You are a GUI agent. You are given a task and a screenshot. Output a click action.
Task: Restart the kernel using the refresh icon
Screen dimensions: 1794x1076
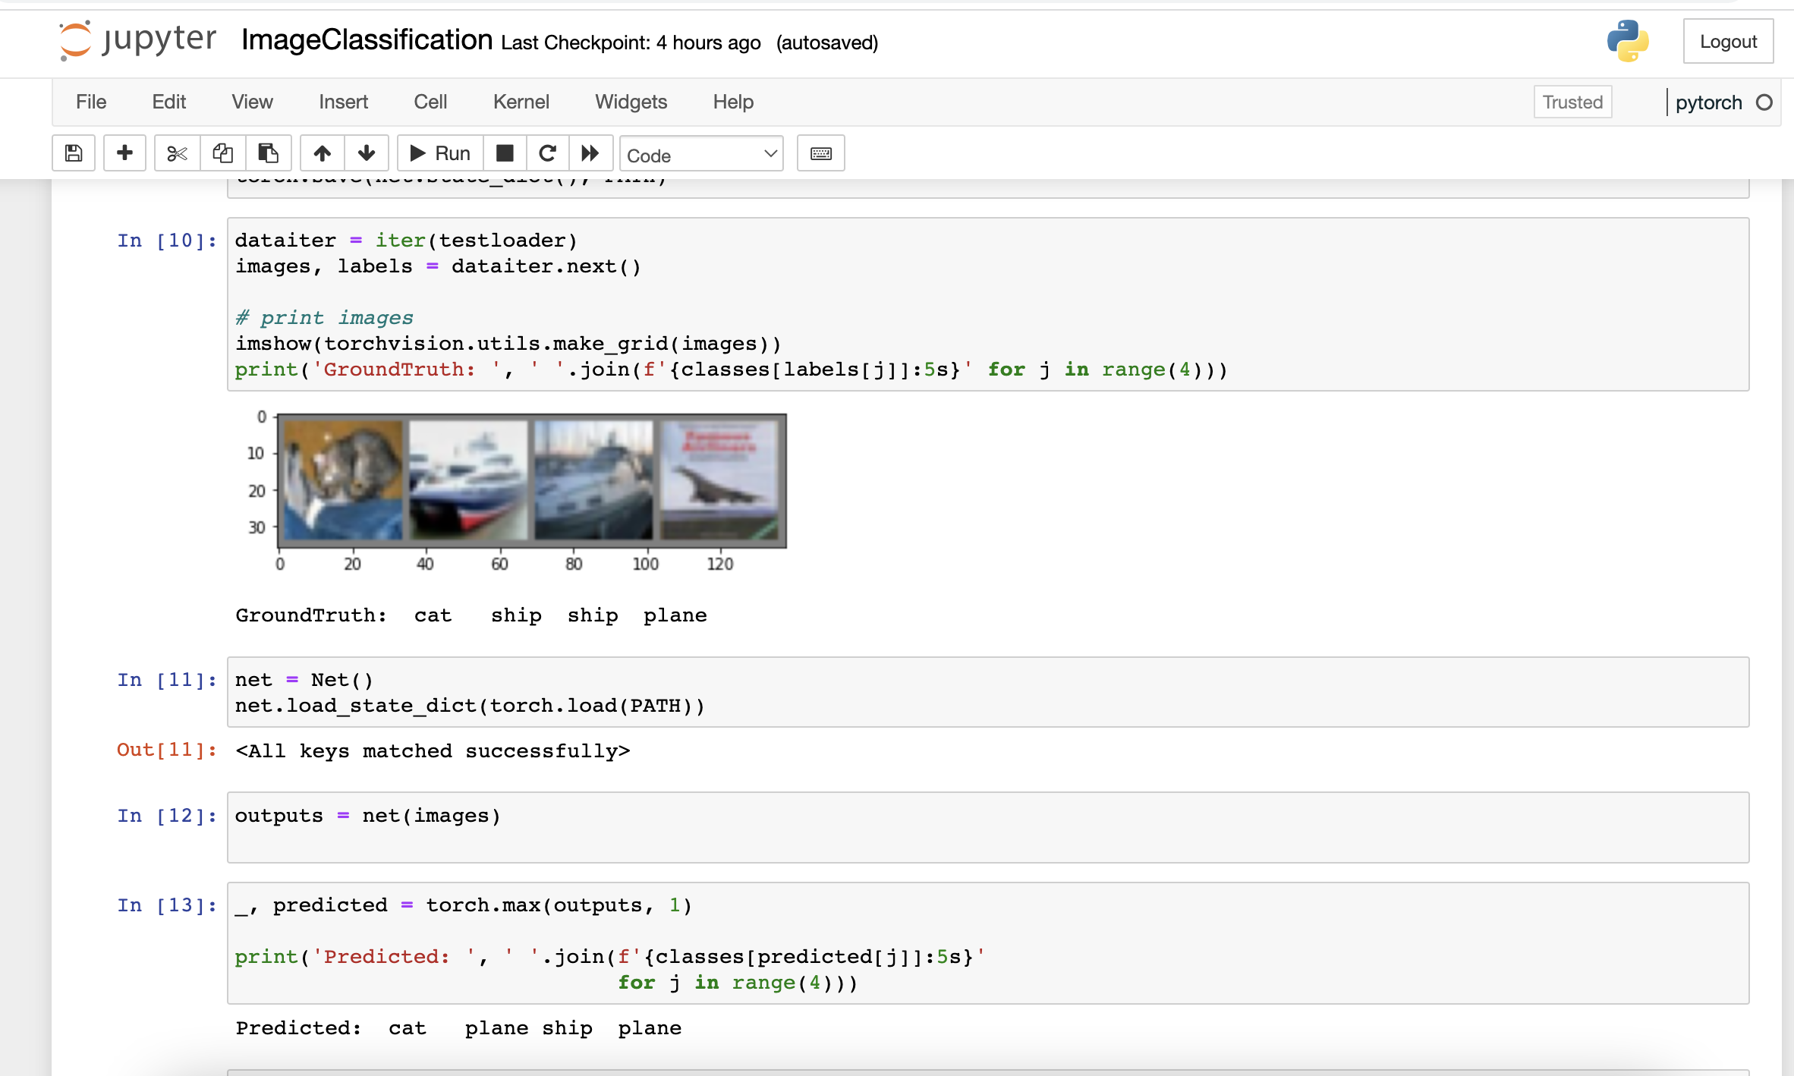(547, 153)
